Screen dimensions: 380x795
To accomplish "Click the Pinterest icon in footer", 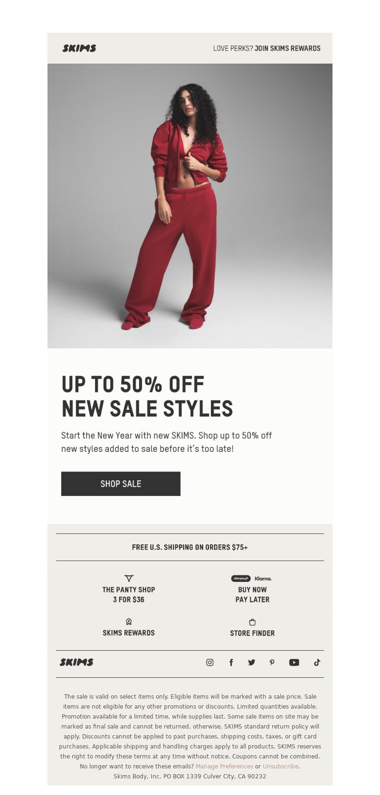I will 272,662.
